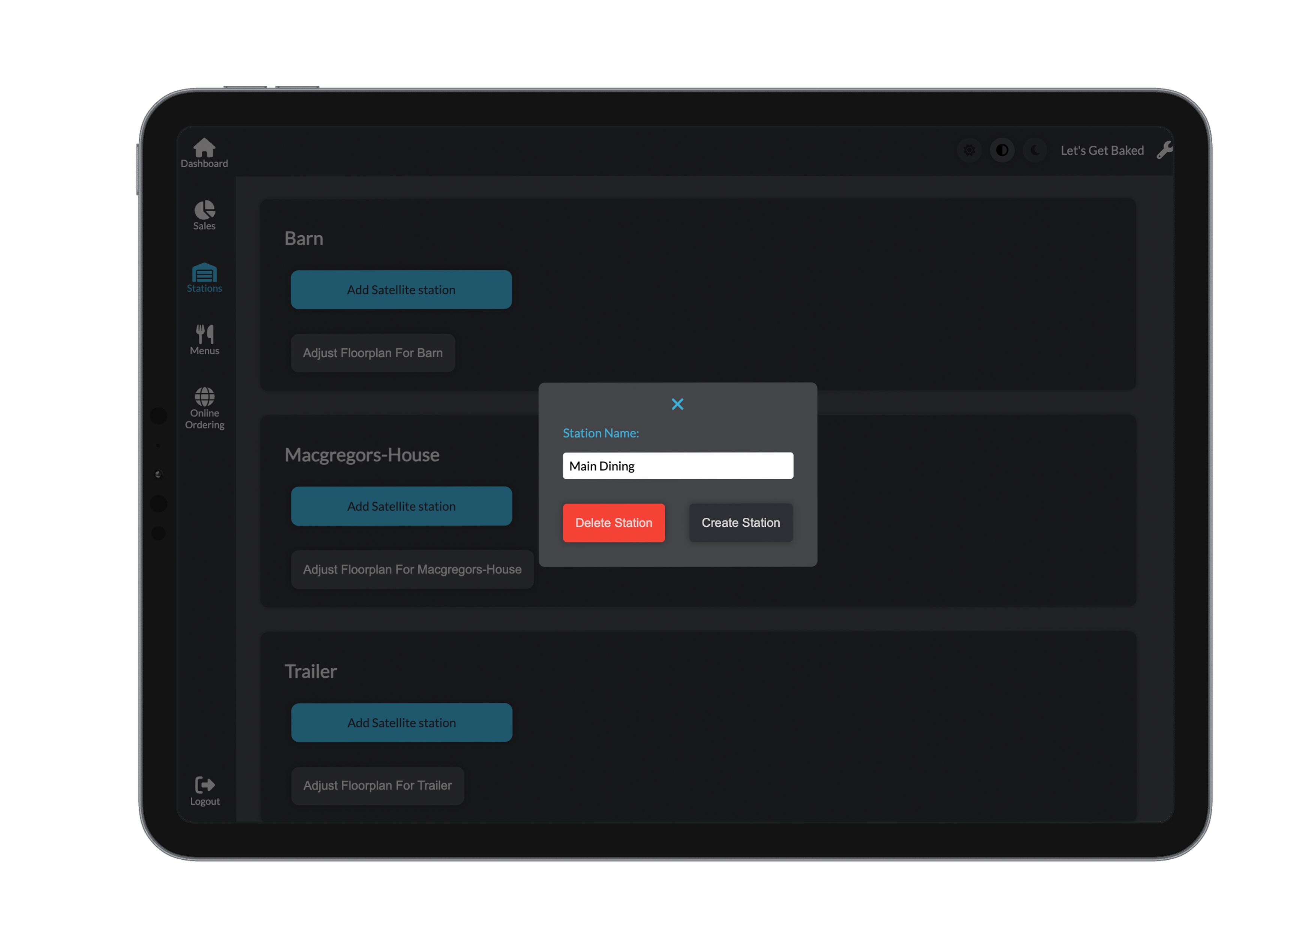The height and width of the screenshot is (929, 1315).
Task: Click Adjust Floorplan For Trailer
Action: tap(377, 786)
